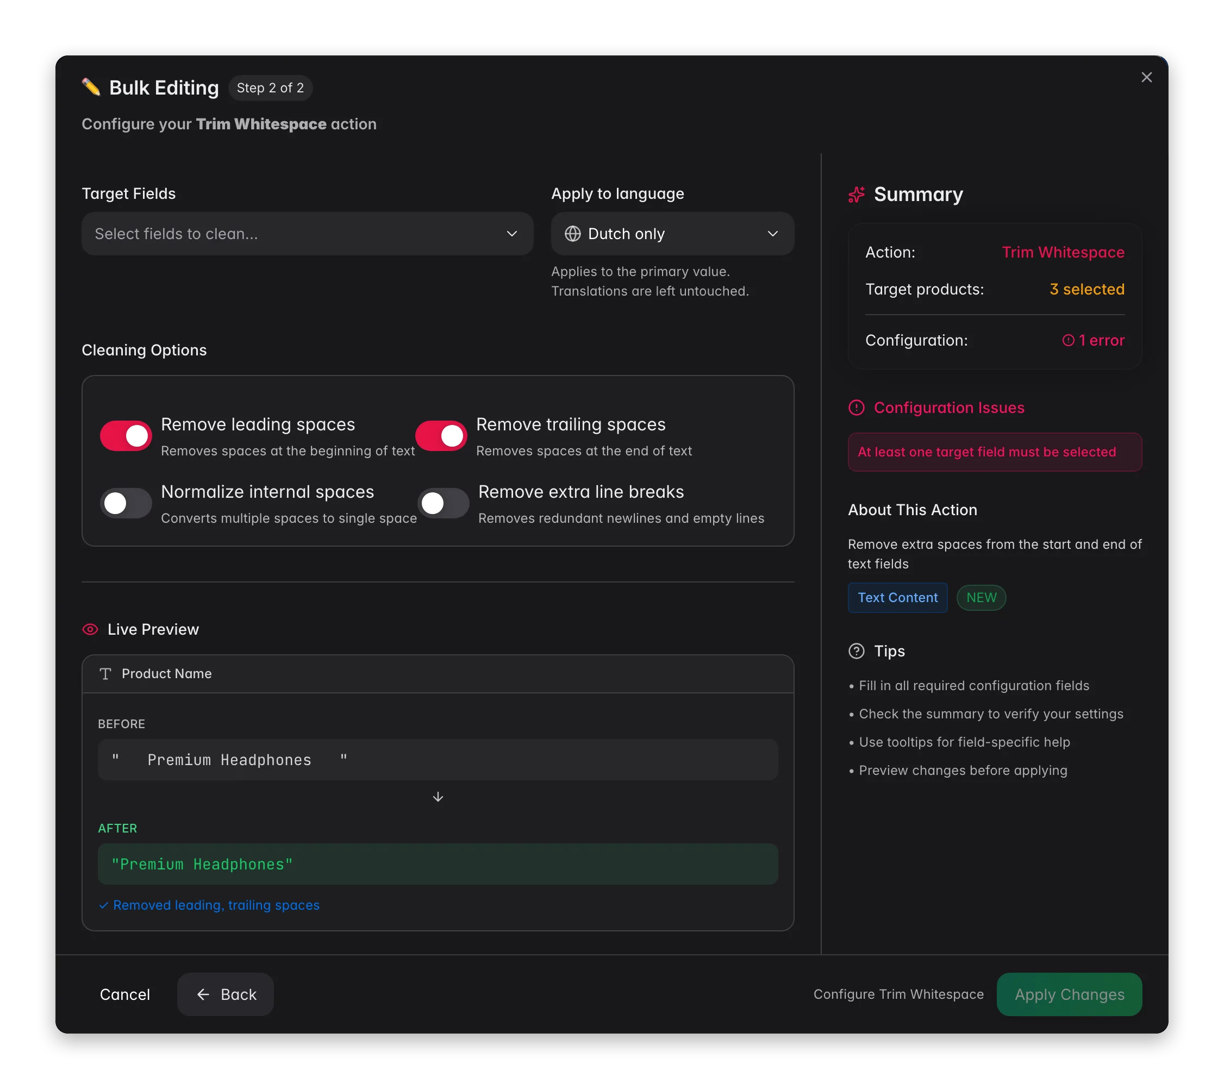Image resolution: width=1224 pixels, height=1089 pixels.
Task: Click the warning icon beside Configuration Issues
Action: [x=857, y=408]
